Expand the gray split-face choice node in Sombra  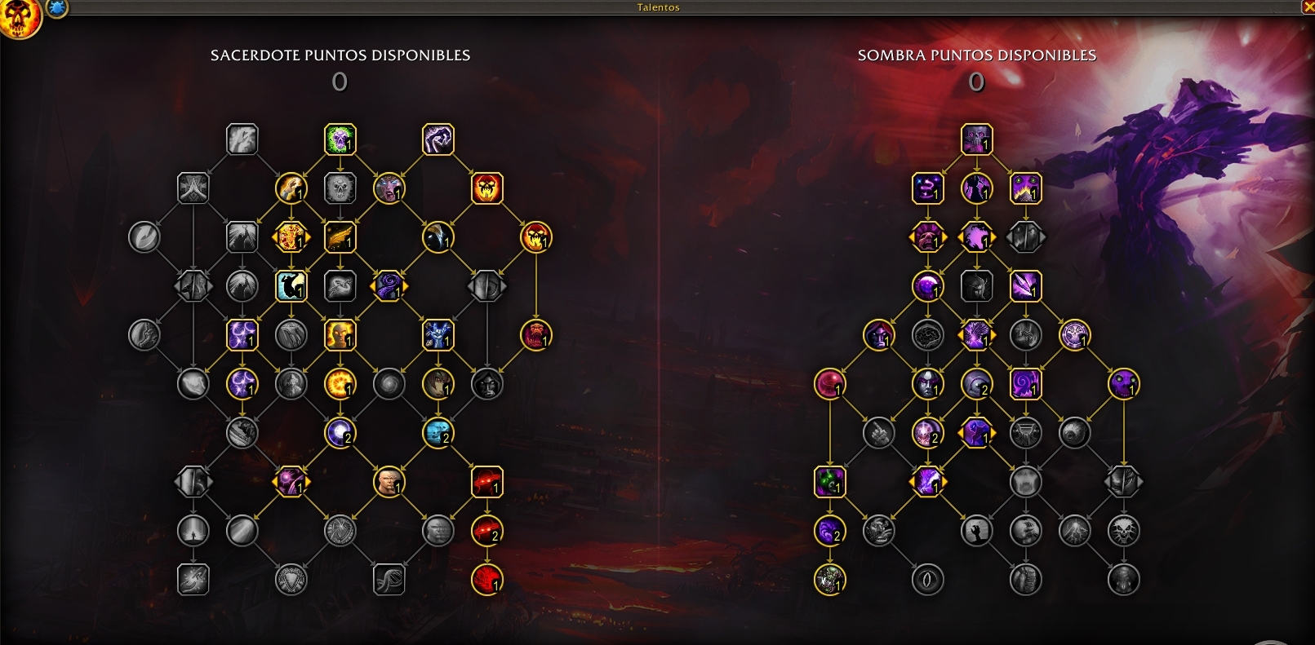click(1026, 237)
